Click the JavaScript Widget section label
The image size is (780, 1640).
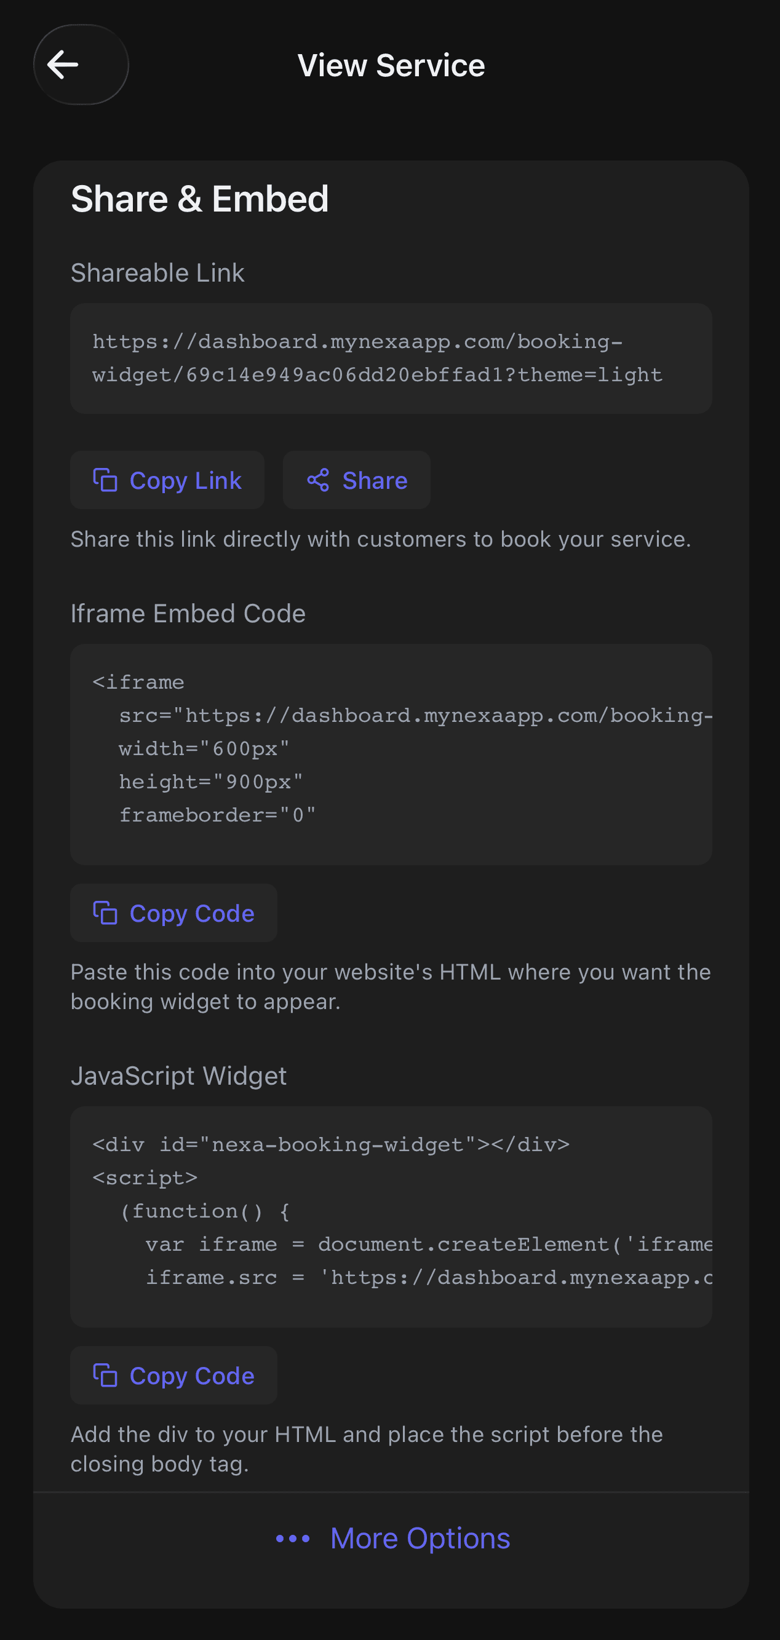click(x=178, y=1076)
